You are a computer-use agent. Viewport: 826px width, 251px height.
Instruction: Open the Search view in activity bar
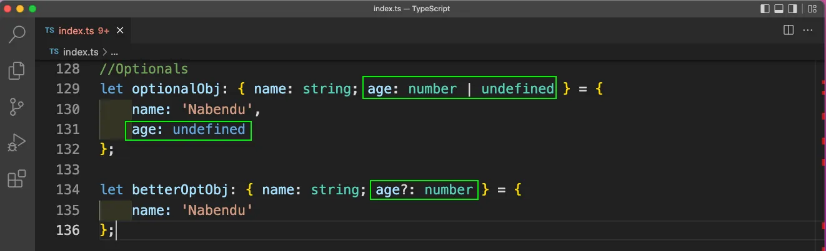coord(17,34)
